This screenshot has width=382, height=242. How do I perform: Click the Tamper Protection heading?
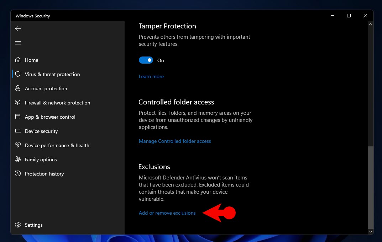click(167, 26)
